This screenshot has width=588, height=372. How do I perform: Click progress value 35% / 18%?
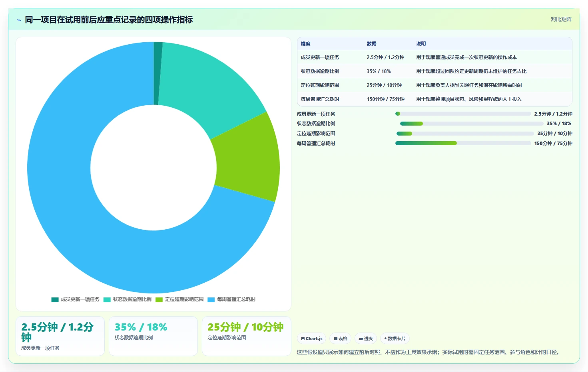pos(559,124)
